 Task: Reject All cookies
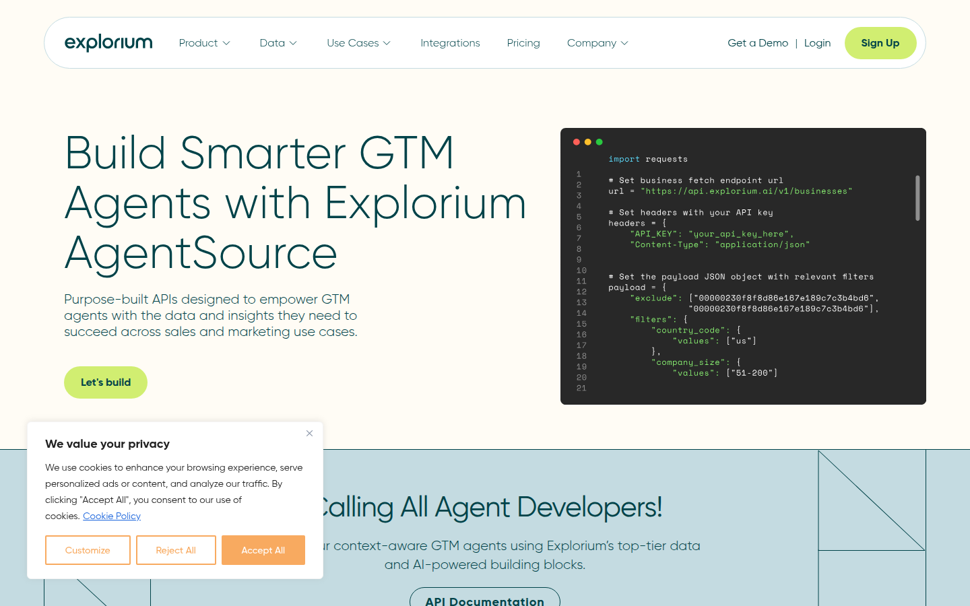[176, 550]
